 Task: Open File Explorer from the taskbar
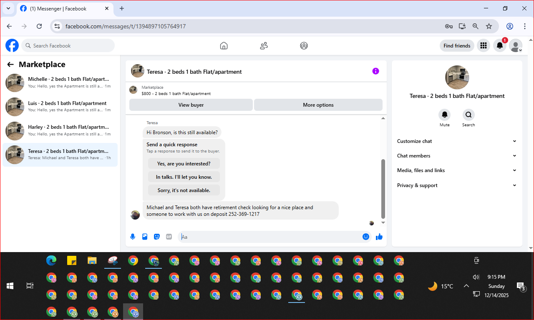click(x=92, y=261)
